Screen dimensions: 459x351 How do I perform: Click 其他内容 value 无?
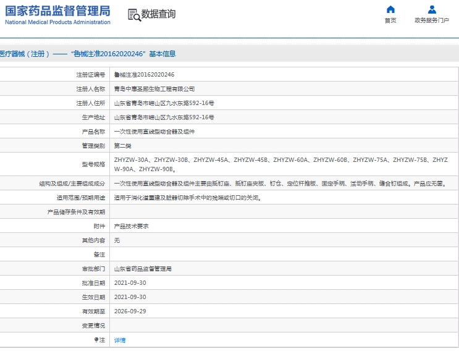[117, 240]
